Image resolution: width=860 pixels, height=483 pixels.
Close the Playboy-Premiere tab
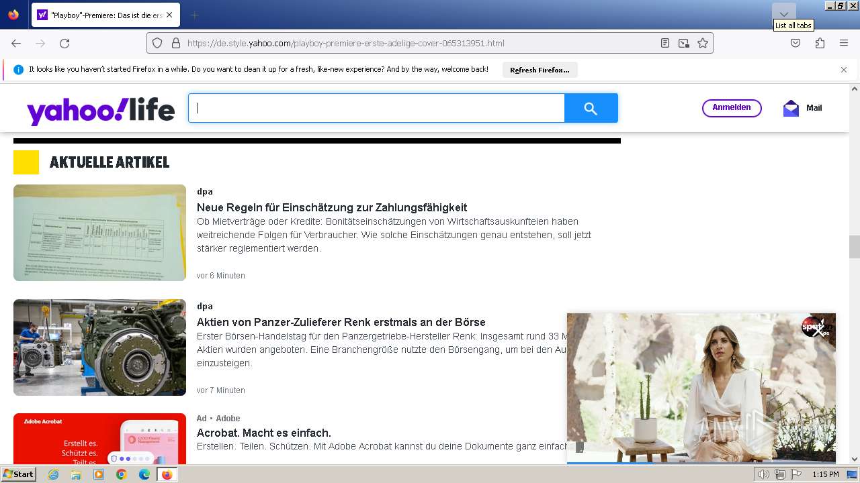tap(169, 15)
